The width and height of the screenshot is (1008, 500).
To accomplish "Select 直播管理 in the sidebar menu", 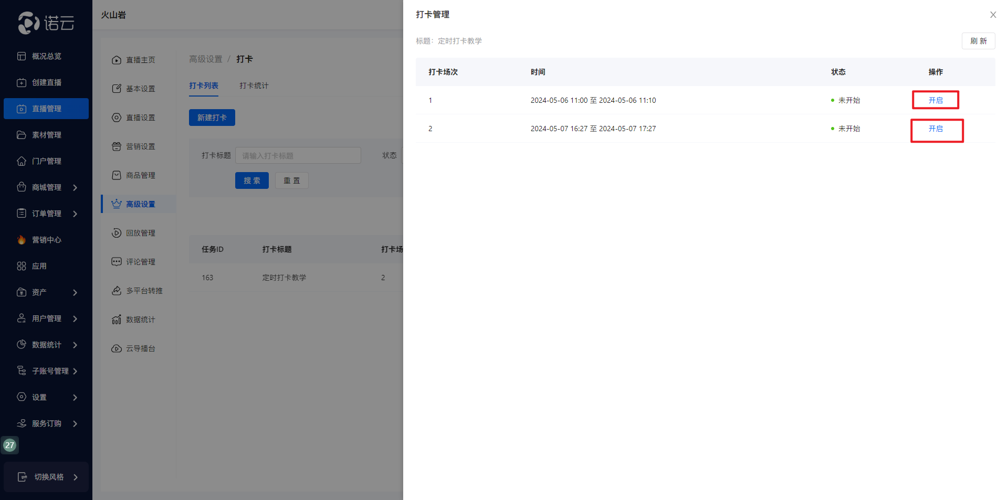I will pyautogui.click(x=46, y=109).
